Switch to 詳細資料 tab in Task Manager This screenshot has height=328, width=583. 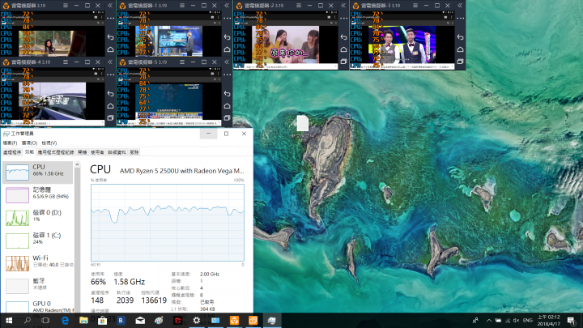click(x=117, y=152)
